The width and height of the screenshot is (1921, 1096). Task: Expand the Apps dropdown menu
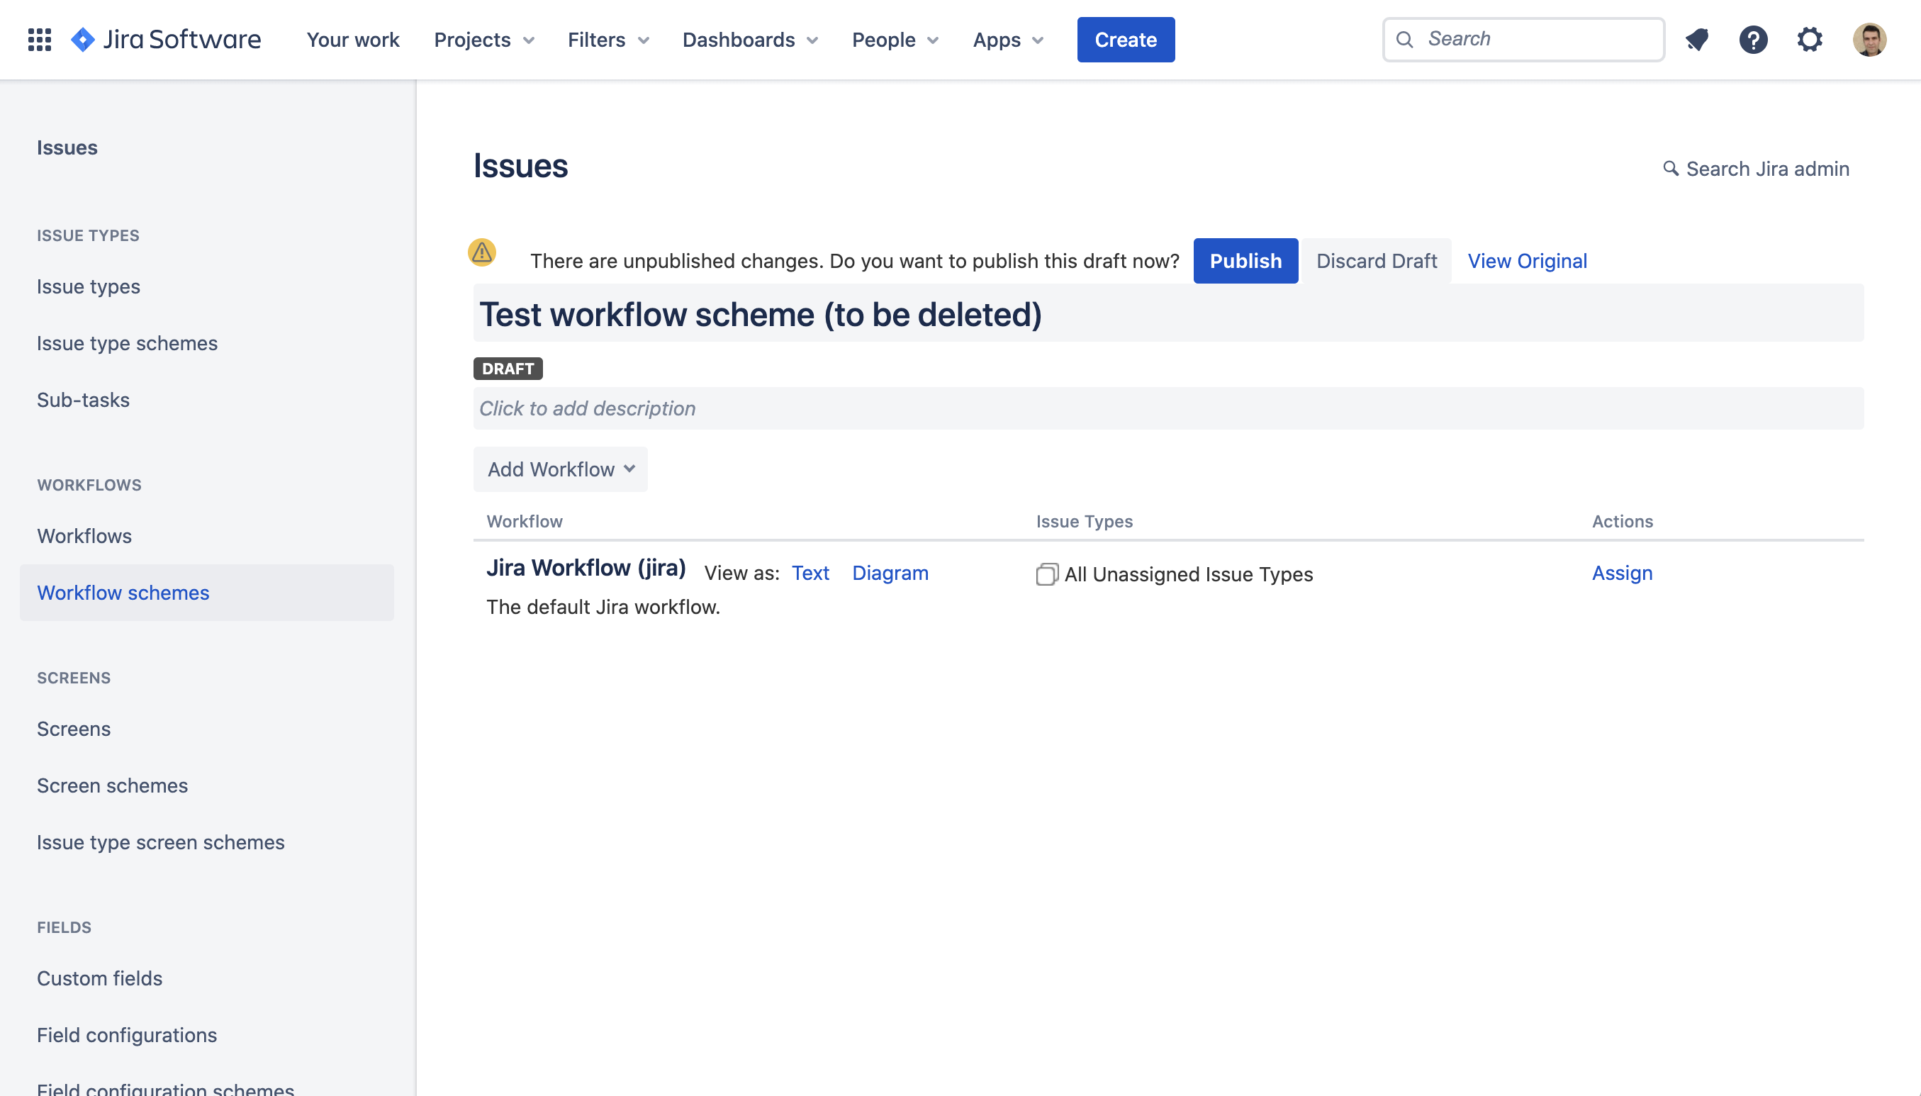tap(1008, 40)
